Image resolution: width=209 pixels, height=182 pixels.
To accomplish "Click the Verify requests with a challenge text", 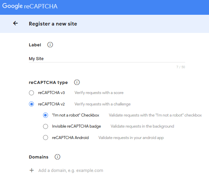I will 102,104.
